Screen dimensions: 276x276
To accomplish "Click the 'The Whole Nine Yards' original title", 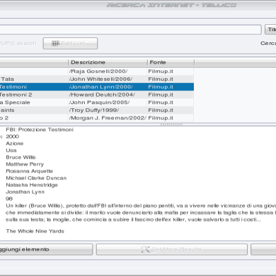I will click(x=35, y=231).
